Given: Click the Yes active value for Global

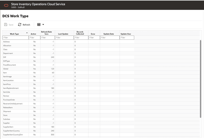Looking at the screenshot, I should [x=34, y=69].
